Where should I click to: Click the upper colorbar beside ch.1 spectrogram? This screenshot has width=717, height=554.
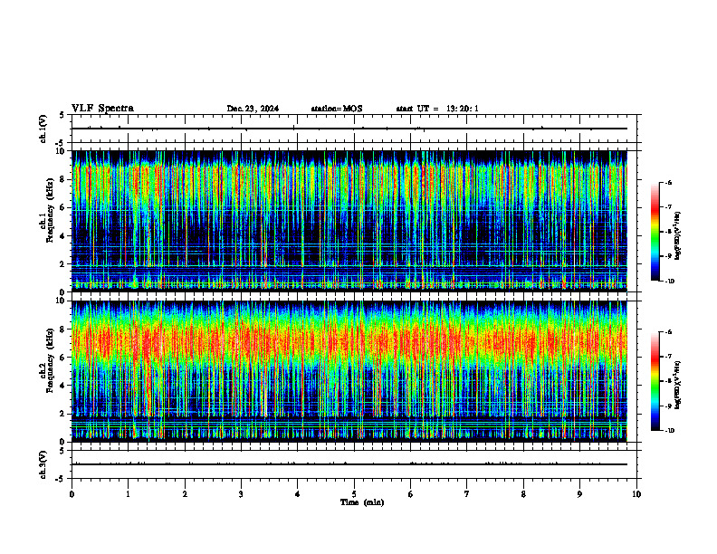(655, 232)
